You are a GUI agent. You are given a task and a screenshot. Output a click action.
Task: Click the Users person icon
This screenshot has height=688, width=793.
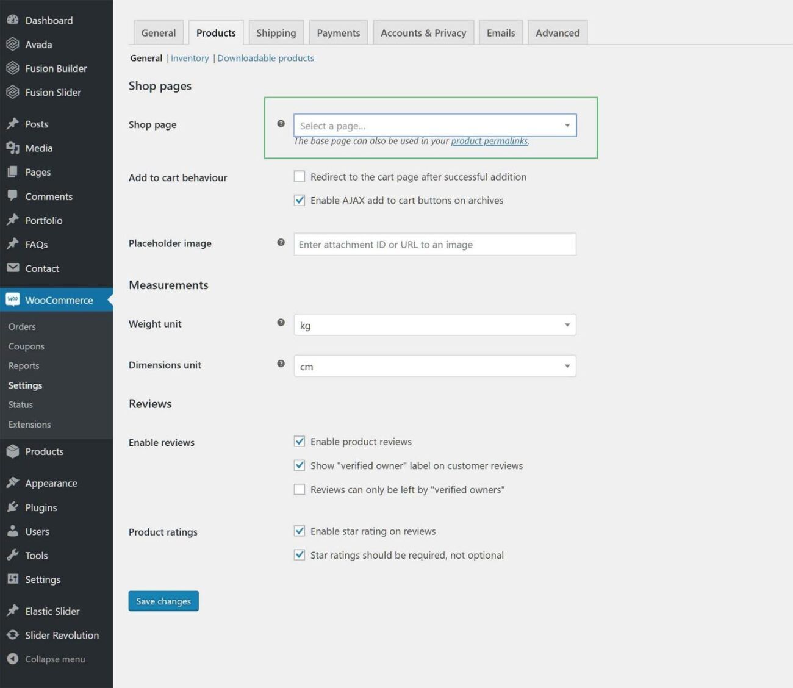point(13,531)
